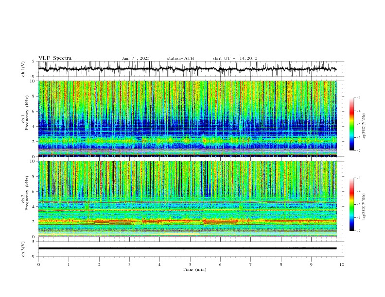Click the 'VLF Spectra' plot title
385x297 pixels.
click(55, 58)
